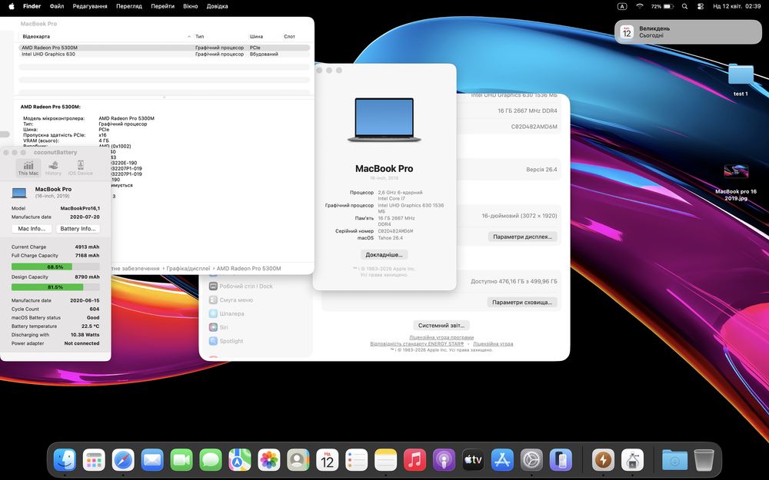Open Смуга меню settings item
This screenshot has height=480, width=769.
(231, 300)
